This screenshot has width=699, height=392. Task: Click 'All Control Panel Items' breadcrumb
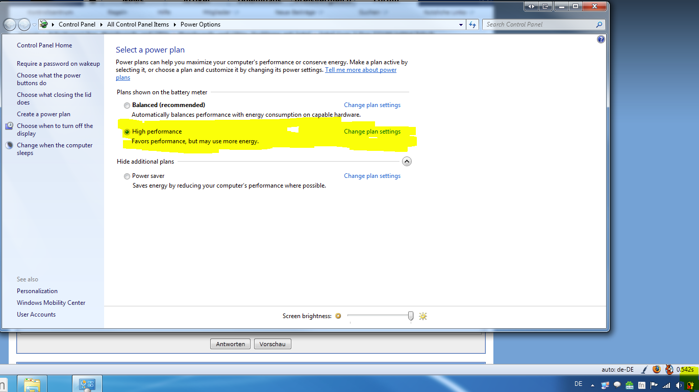pos(138,24)
